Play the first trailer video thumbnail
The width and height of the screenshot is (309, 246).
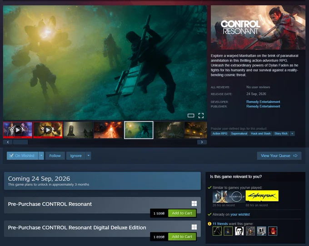[x=18, y=130]
